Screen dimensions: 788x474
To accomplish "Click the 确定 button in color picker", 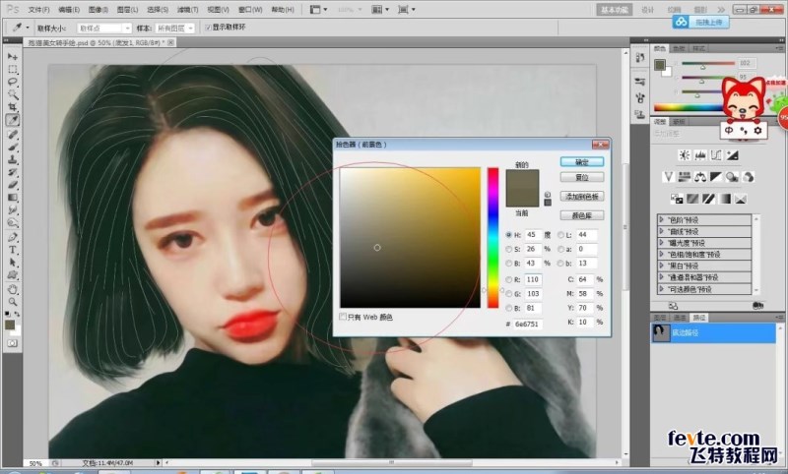I will click(581, 161).
